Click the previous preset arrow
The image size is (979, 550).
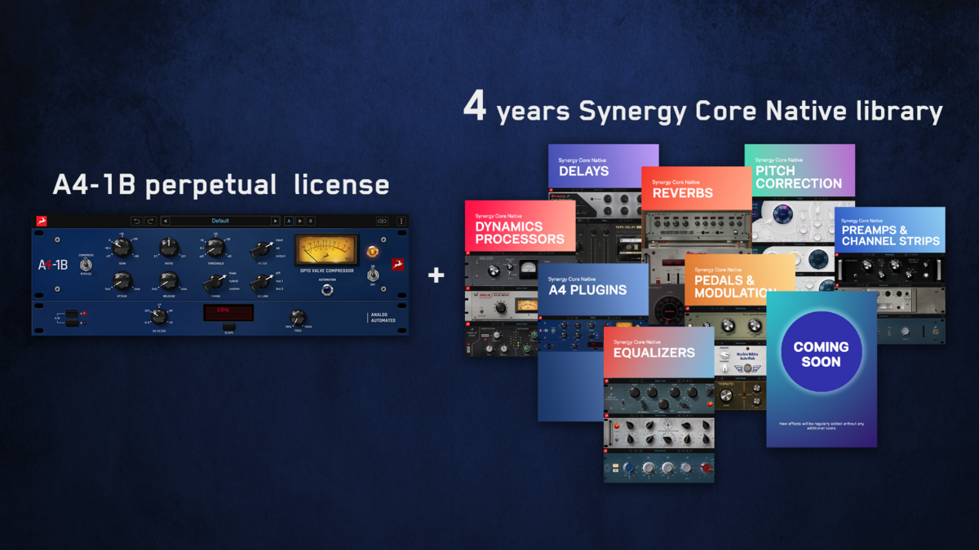pos(164,221)
